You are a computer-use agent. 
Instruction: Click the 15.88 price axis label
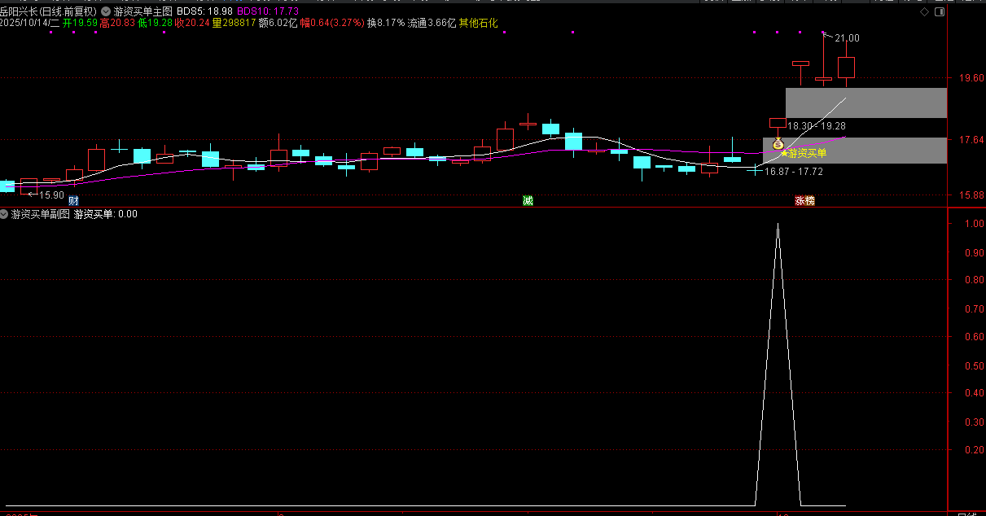coord(971,195)
